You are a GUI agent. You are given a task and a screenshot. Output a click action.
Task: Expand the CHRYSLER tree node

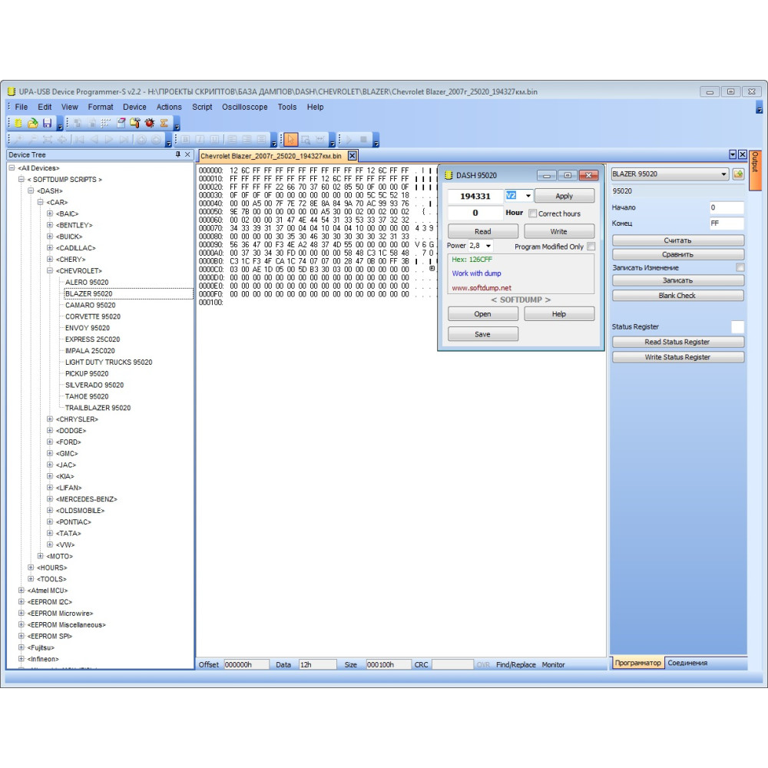[x=50, y=419]
